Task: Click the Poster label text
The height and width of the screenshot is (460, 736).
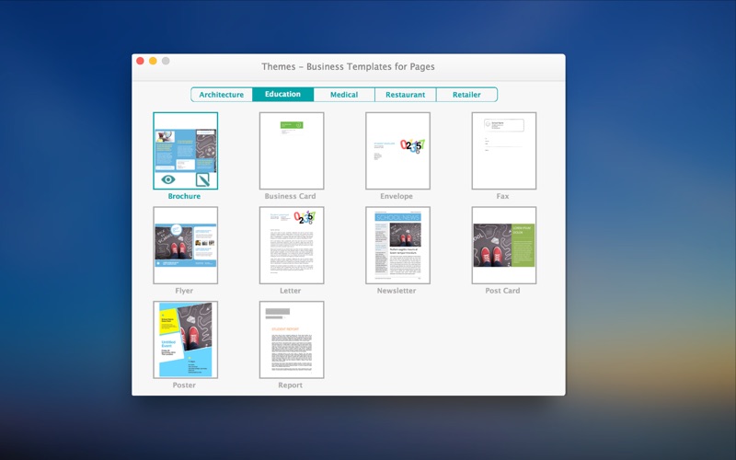Action: [x=184, y=385]
